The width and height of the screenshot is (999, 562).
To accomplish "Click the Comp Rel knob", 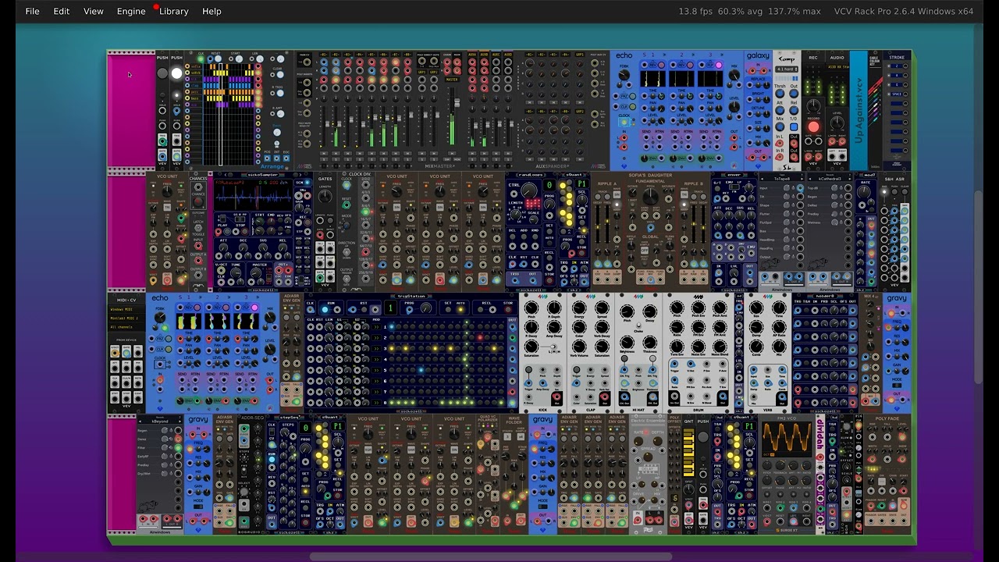I will pos(794,110).
